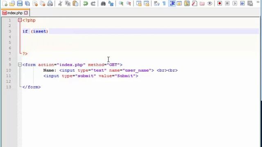Open Find with binoculars icon
The width and height of the screenshot is (262, 147).
(103, 3)
